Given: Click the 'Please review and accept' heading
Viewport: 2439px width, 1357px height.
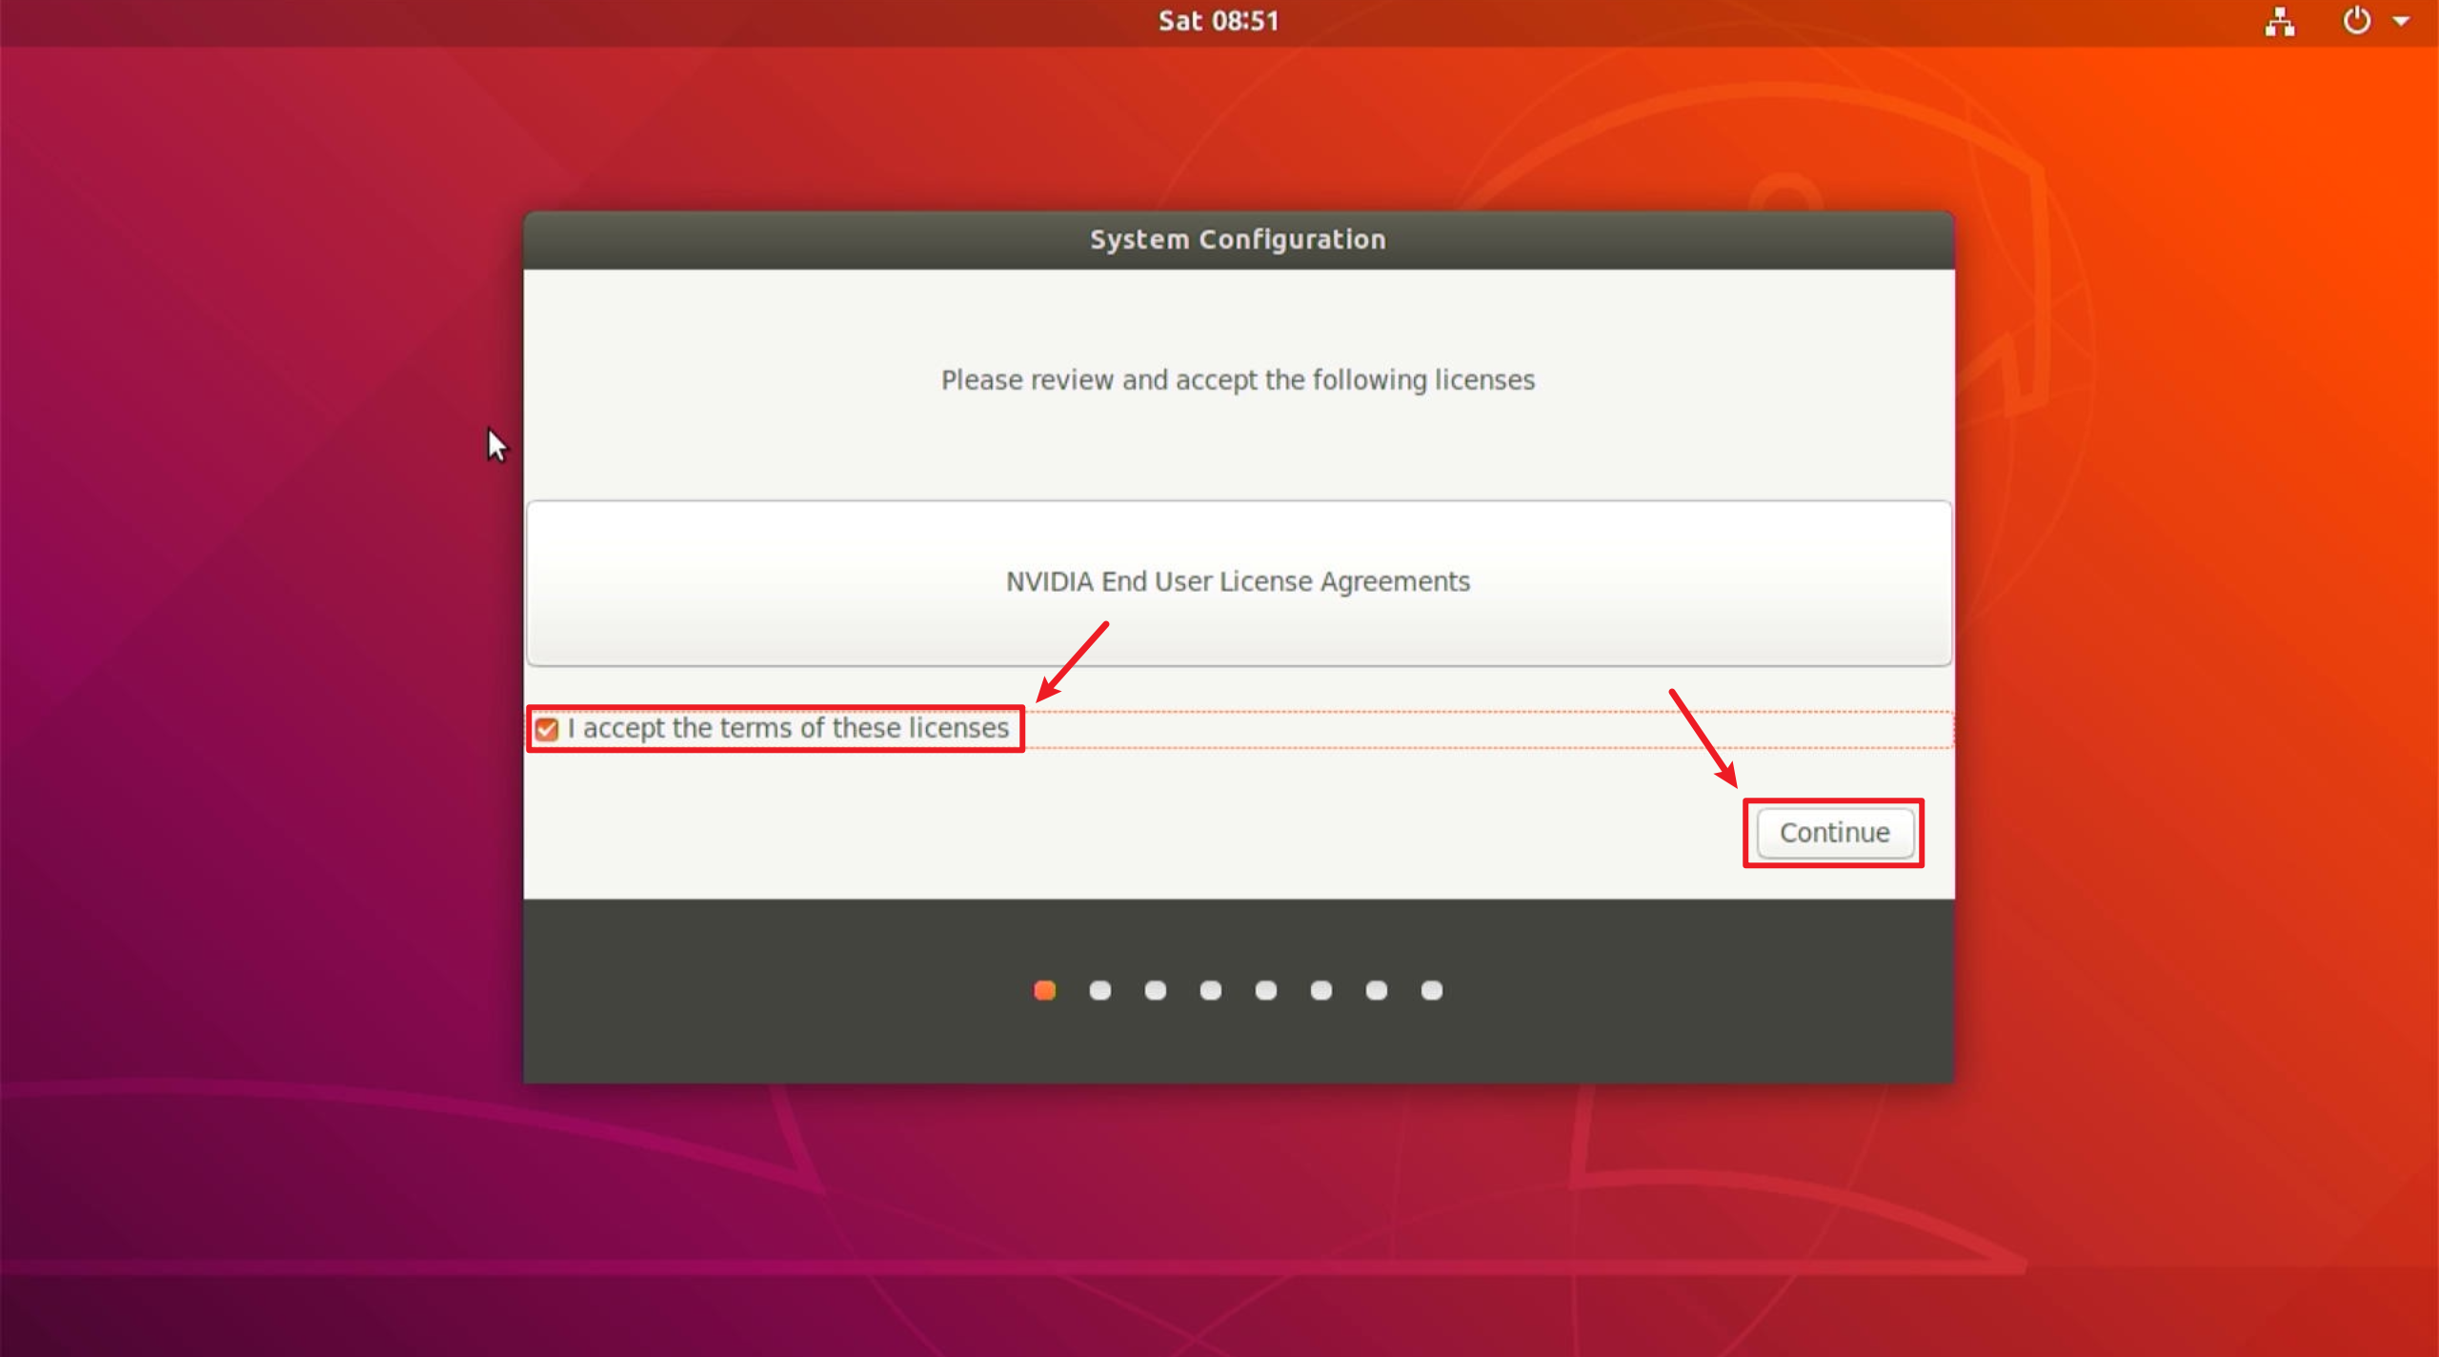Looking at the screenshot, I should click(1237, 380).
